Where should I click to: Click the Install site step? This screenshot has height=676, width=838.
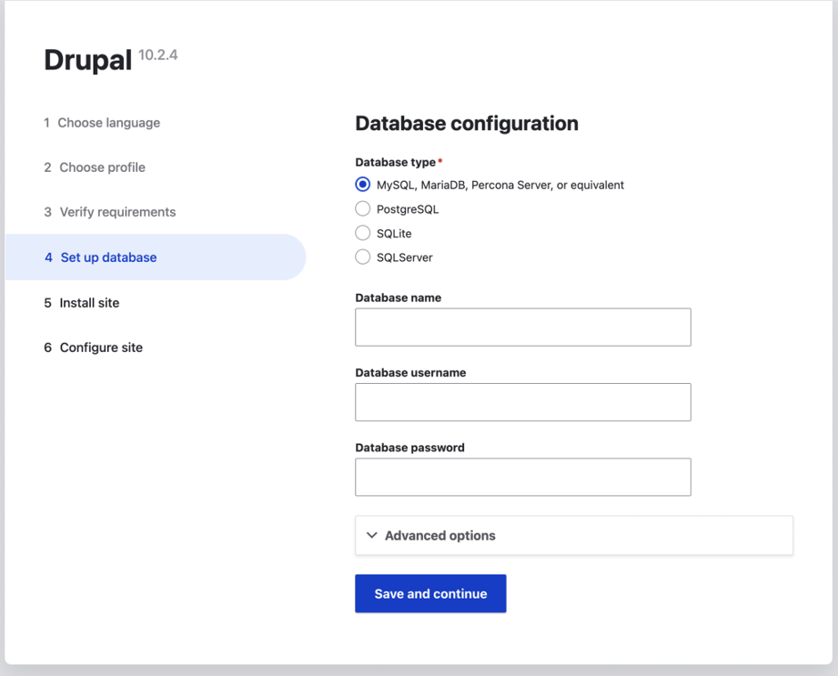pos(82,303)
